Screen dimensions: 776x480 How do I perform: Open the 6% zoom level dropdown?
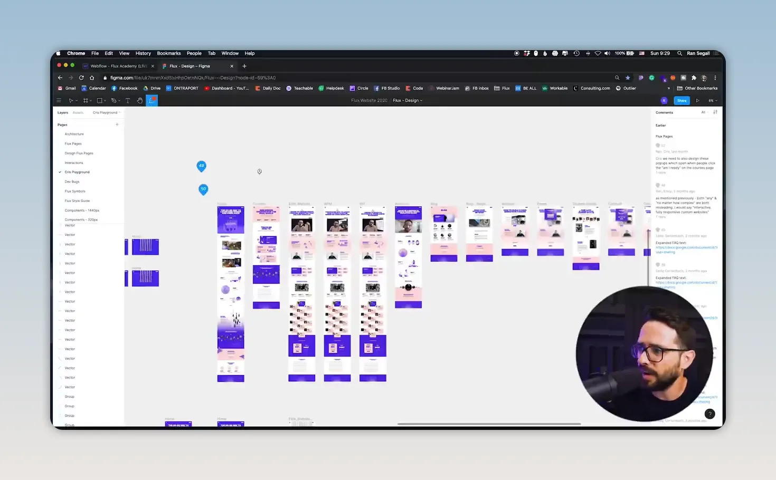(x=713, y=101)
